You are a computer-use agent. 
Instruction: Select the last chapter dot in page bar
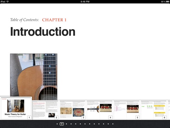coord(113,124)
